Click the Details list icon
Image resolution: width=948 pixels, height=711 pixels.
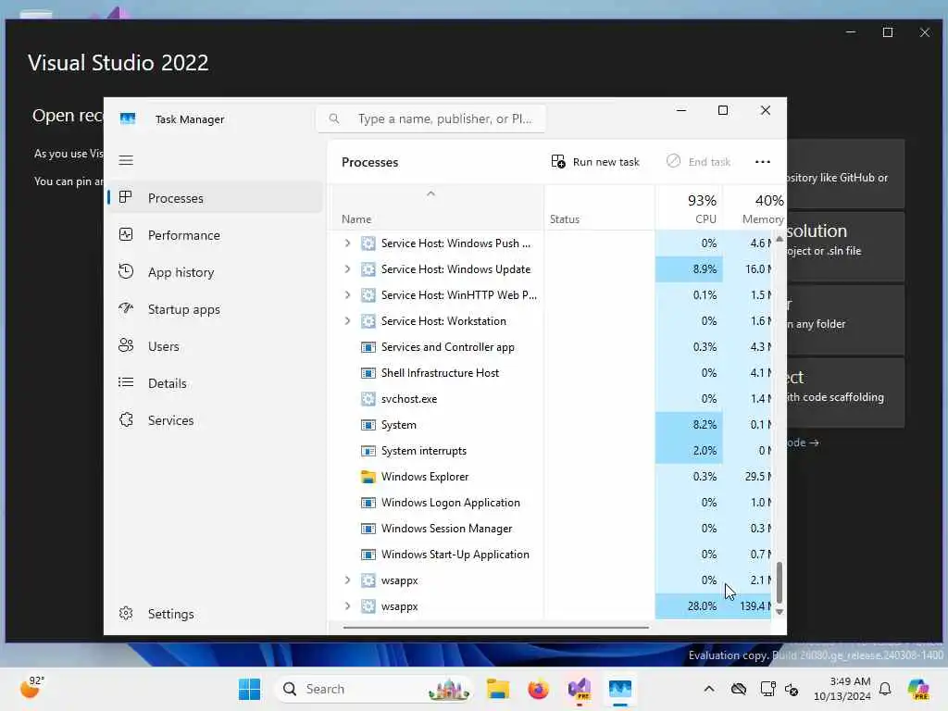126,382
